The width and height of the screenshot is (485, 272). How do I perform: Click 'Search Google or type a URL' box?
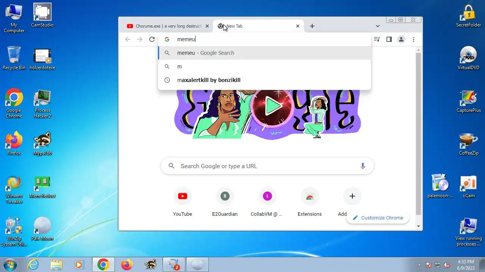tap(267, 166)
